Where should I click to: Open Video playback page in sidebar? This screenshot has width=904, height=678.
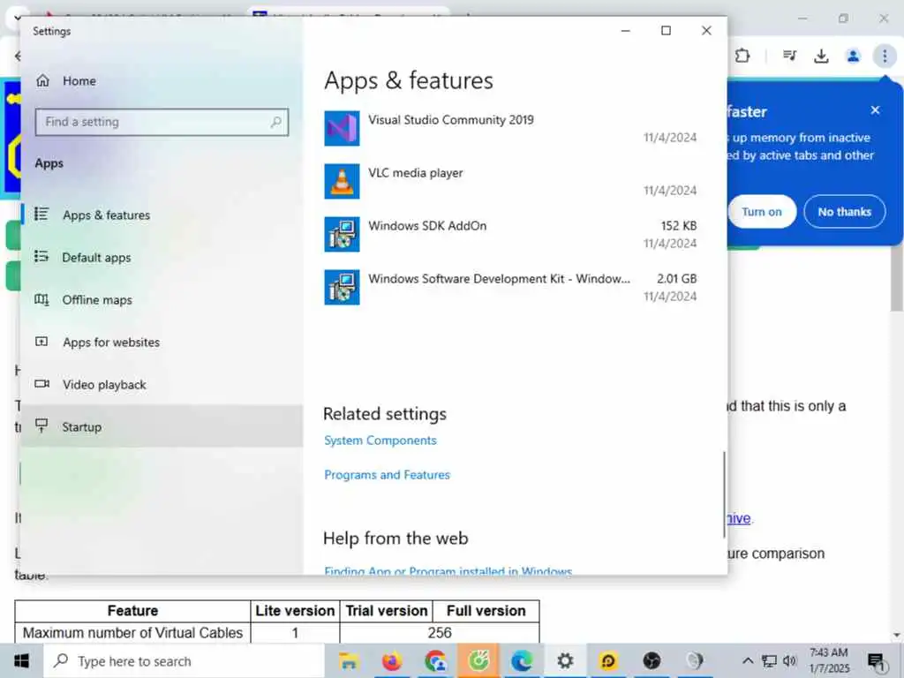click(x=162, y=385)
